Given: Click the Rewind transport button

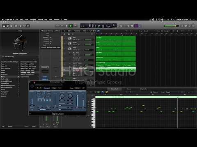Looking at the screenshot, I should click(57, 26).
